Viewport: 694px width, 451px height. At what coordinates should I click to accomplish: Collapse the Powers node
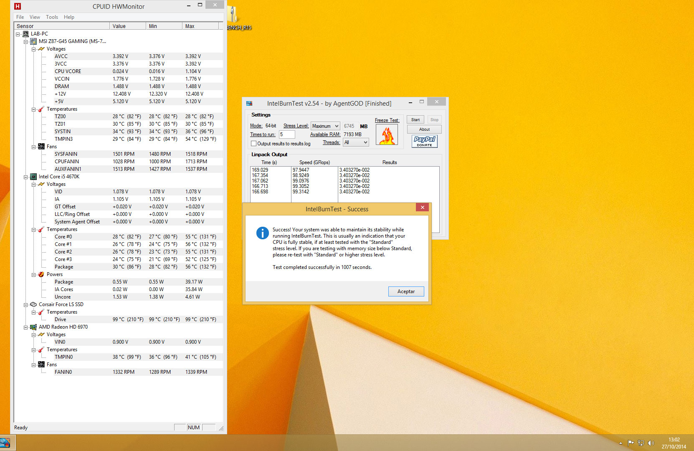coord(33,275)
